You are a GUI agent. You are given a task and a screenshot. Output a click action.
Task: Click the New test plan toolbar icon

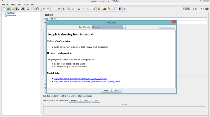click(4, 9)
